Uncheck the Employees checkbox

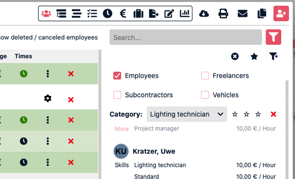(117, 76)
